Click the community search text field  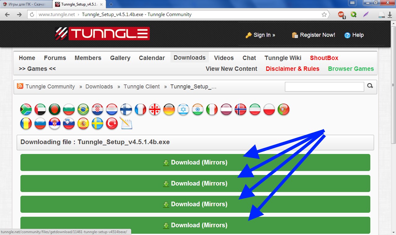pos(324,87)
